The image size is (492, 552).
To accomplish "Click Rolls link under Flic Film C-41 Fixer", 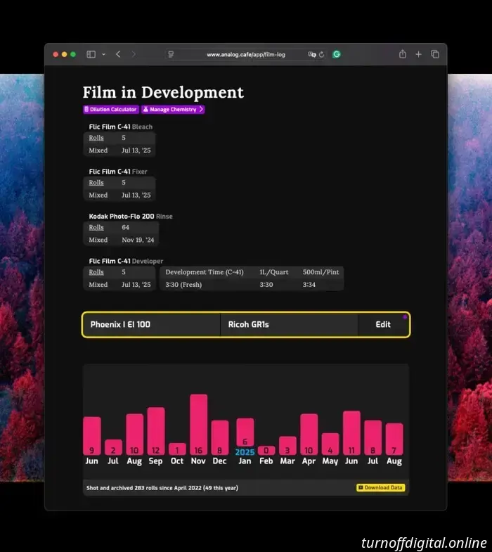I will 96,183.
